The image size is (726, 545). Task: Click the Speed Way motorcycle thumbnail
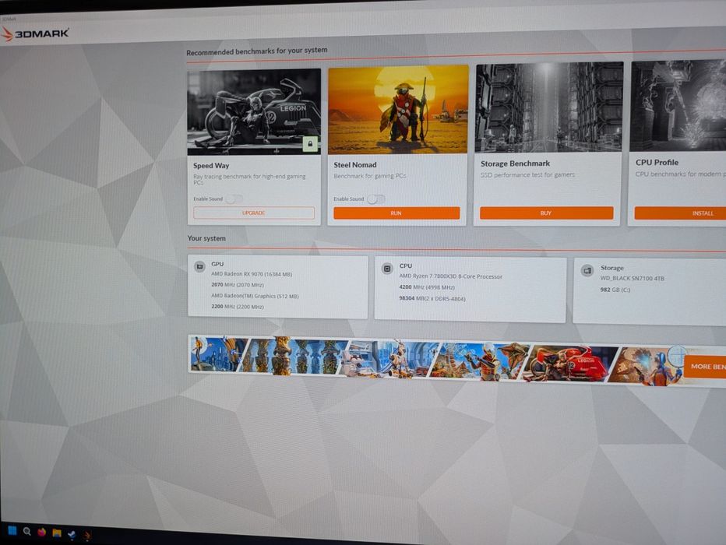254,111
